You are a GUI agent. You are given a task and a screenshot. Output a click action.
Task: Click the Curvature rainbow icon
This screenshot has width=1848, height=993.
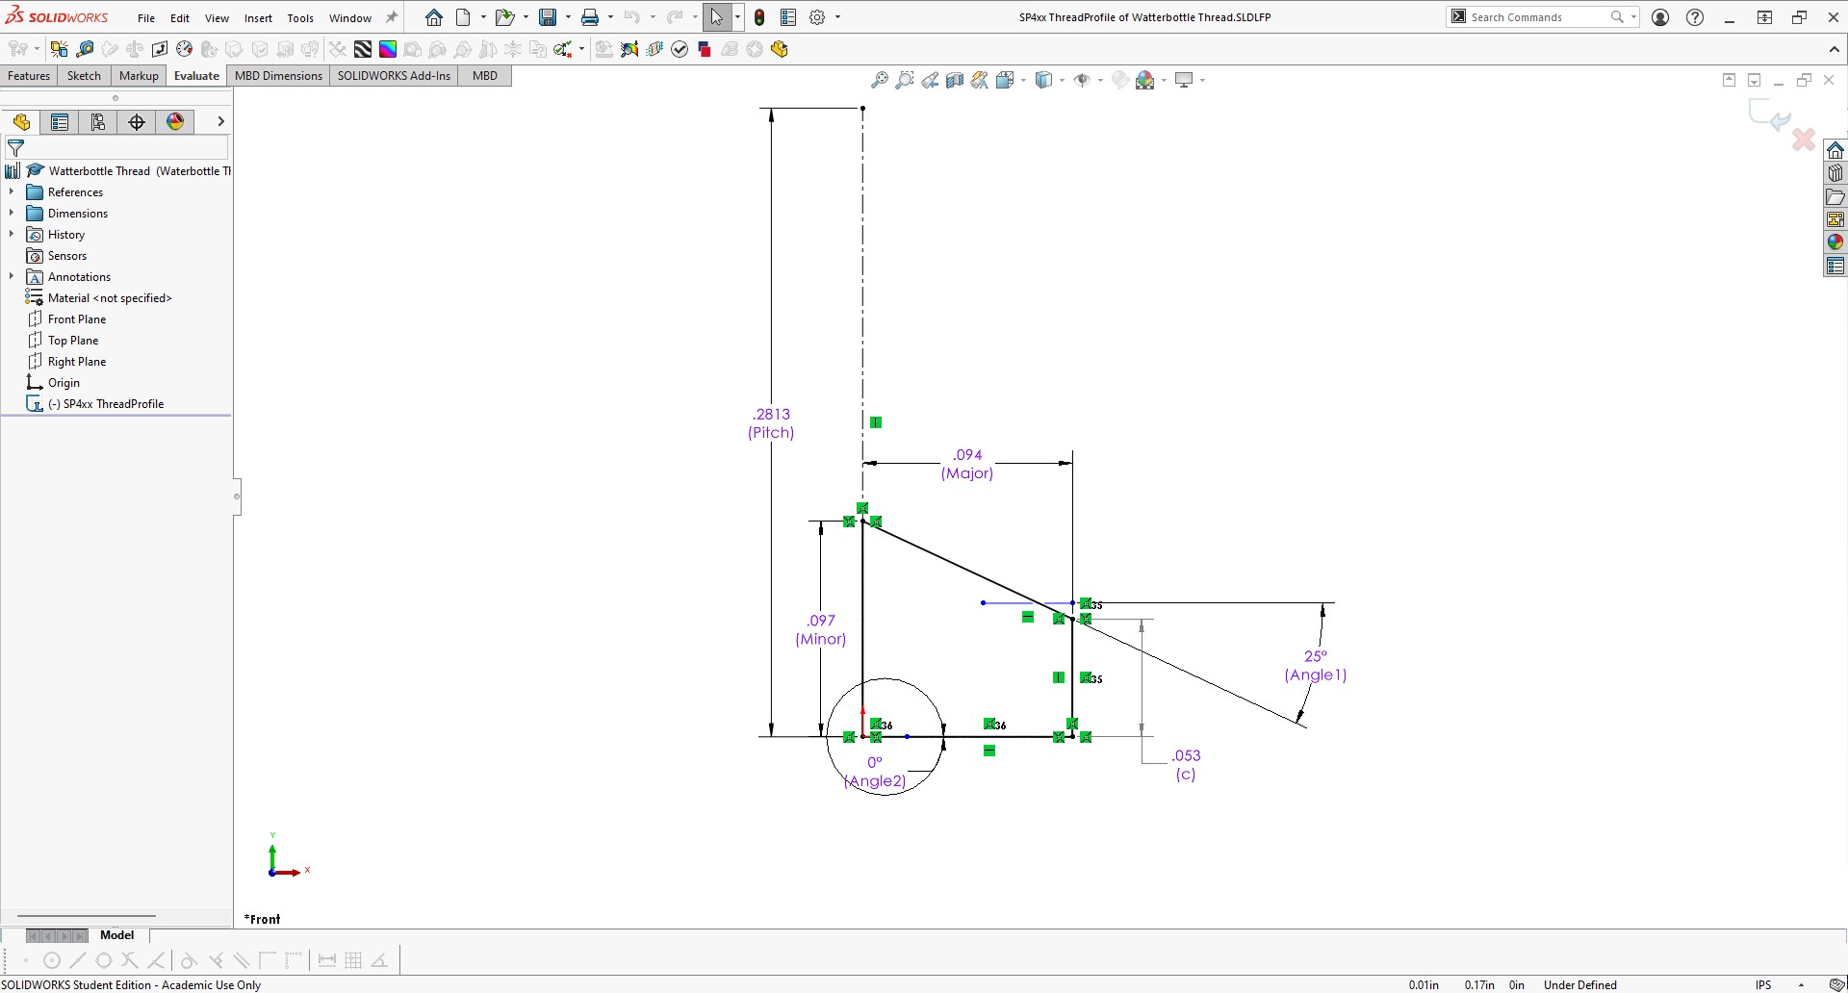click(x=388, y=49)
